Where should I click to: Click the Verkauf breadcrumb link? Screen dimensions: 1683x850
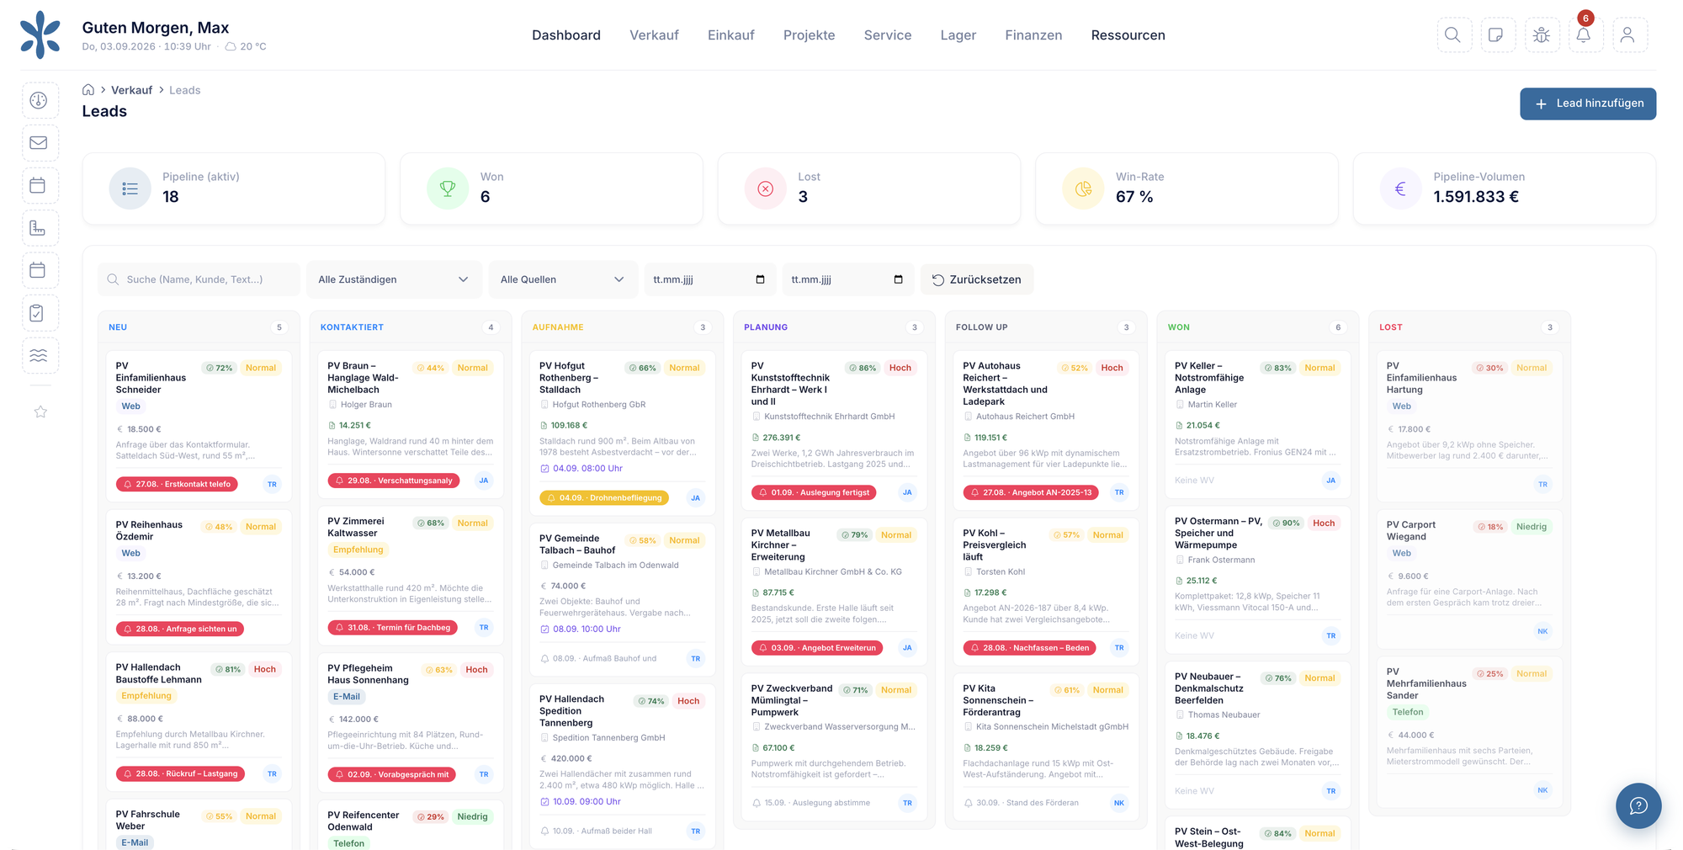(131, 90)
